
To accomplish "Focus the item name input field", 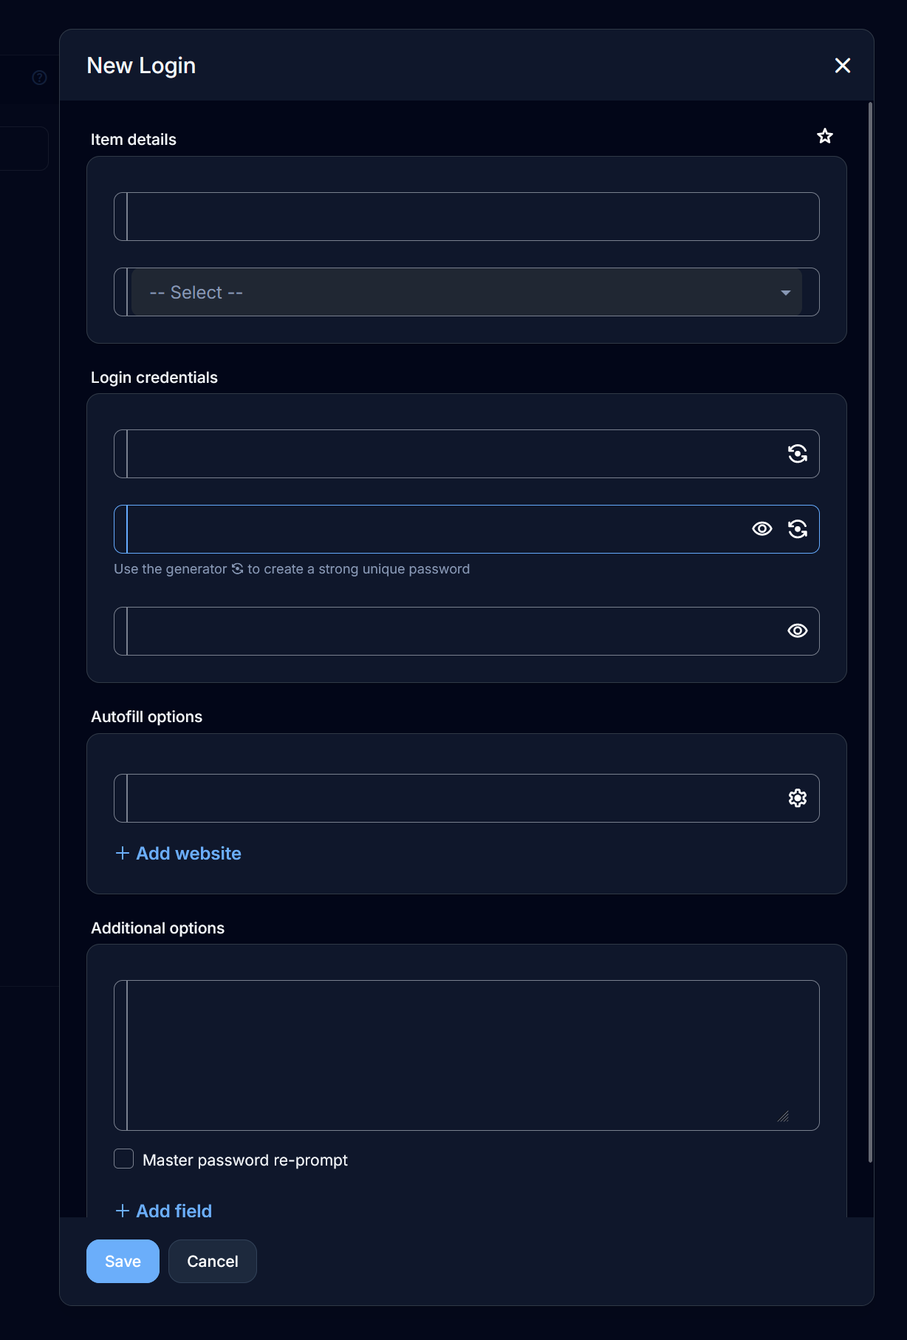I will coord(467,217).
